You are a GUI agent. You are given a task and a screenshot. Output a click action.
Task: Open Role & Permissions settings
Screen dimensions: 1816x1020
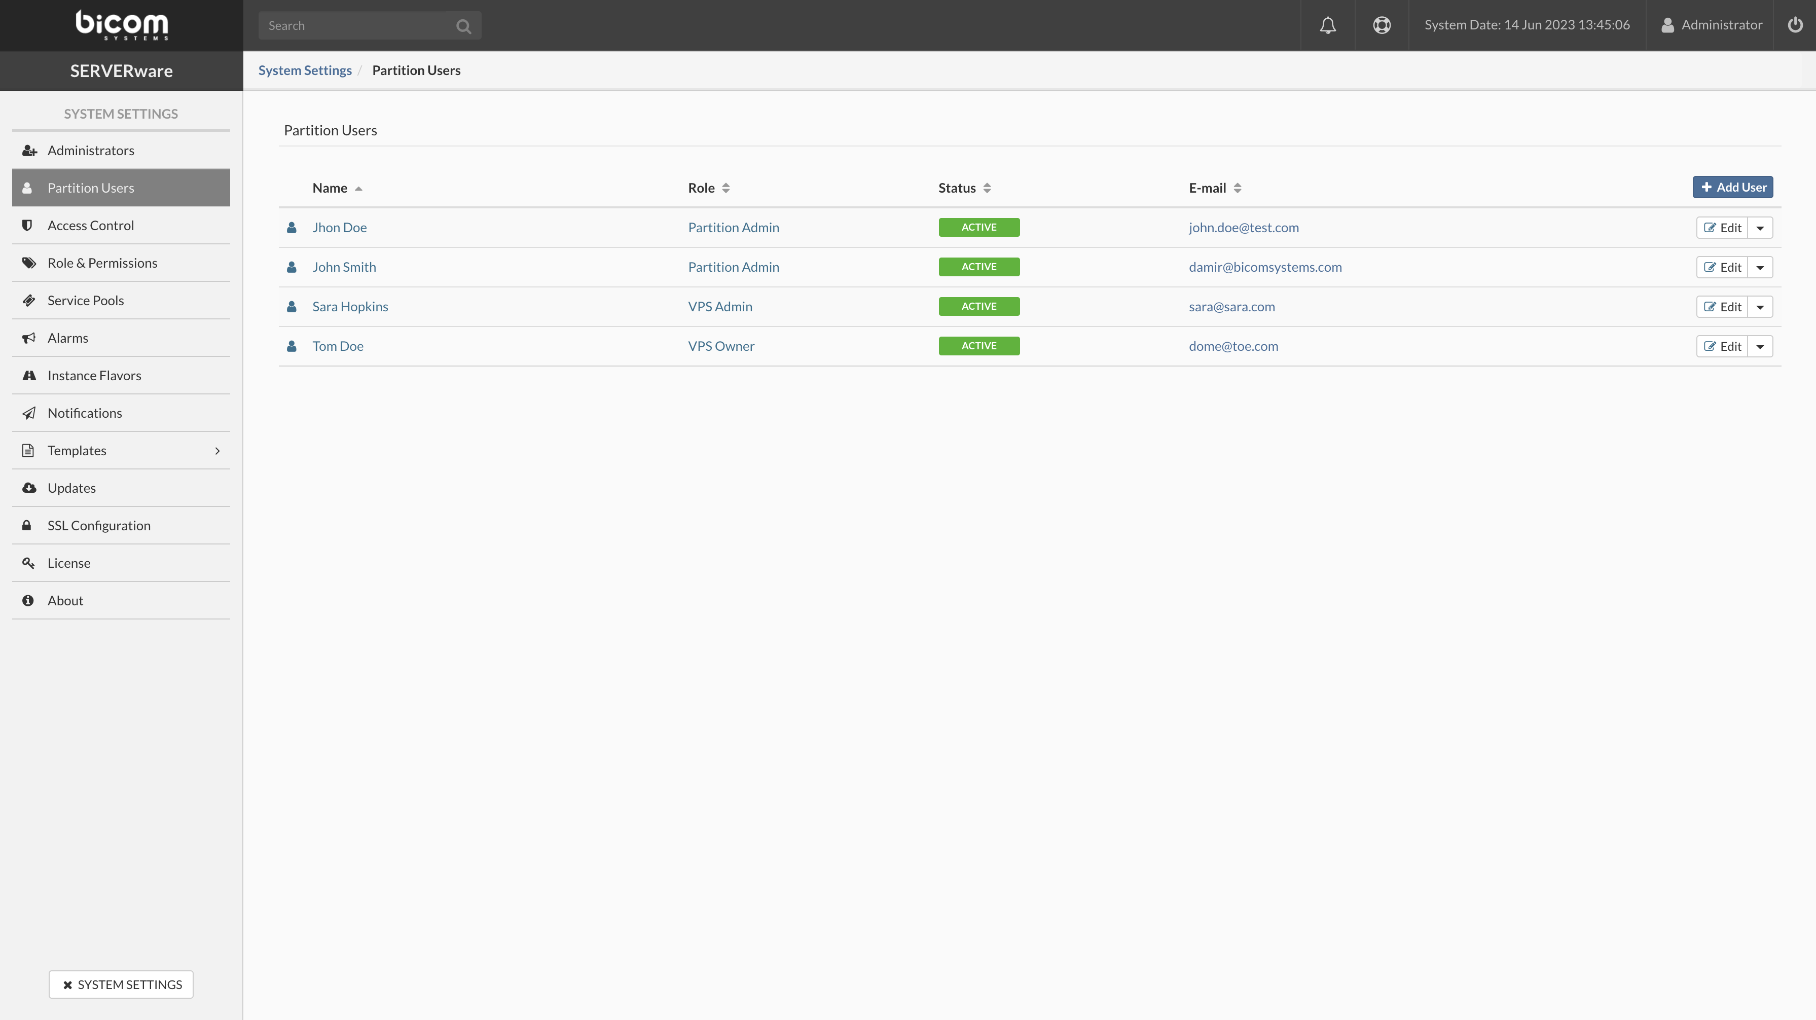tap(102, 263)
